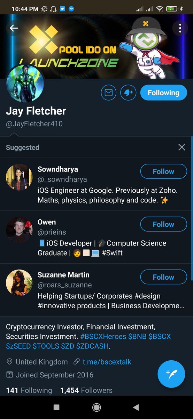This screenshot has height=419, width=193.
Task: Dismiss the Suggested accounts panel
Action: [182, 147]
